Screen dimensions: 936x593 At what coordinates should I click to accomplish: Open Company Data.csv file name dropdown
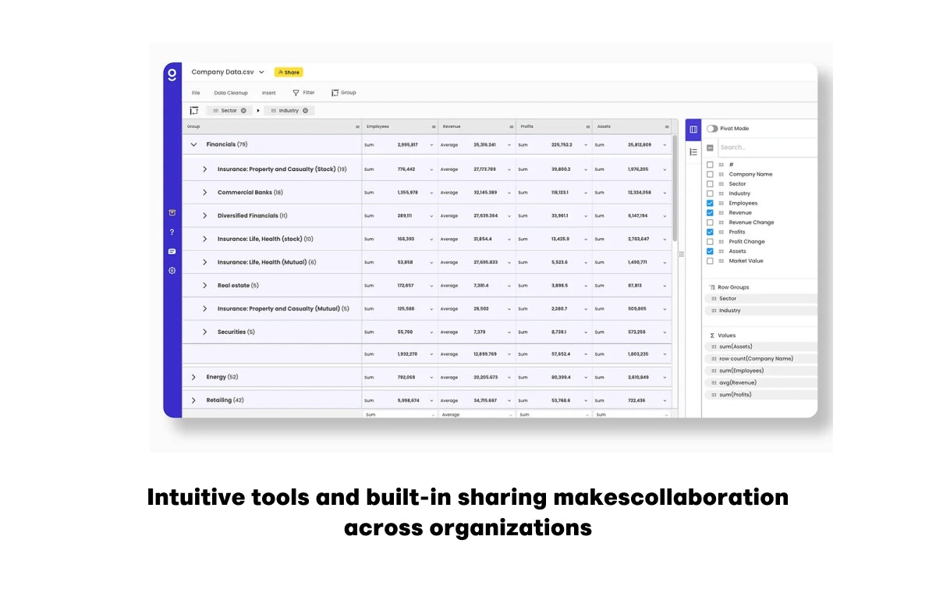tap(261, 73)
